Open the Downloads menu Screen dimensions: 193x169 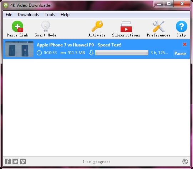coord(28,15)
